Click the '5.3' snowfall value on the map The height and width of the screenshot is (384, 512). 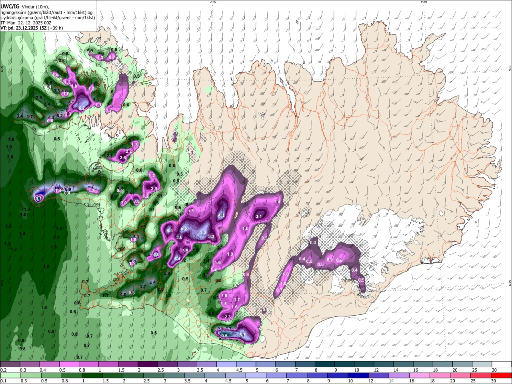[x=203, y=232]
